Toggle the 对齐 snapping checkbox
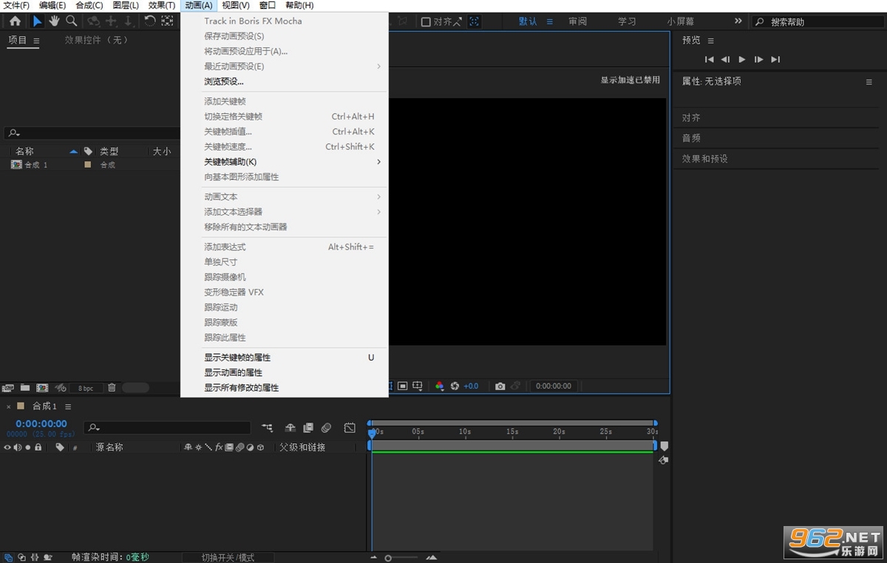 tap(426, 21)
